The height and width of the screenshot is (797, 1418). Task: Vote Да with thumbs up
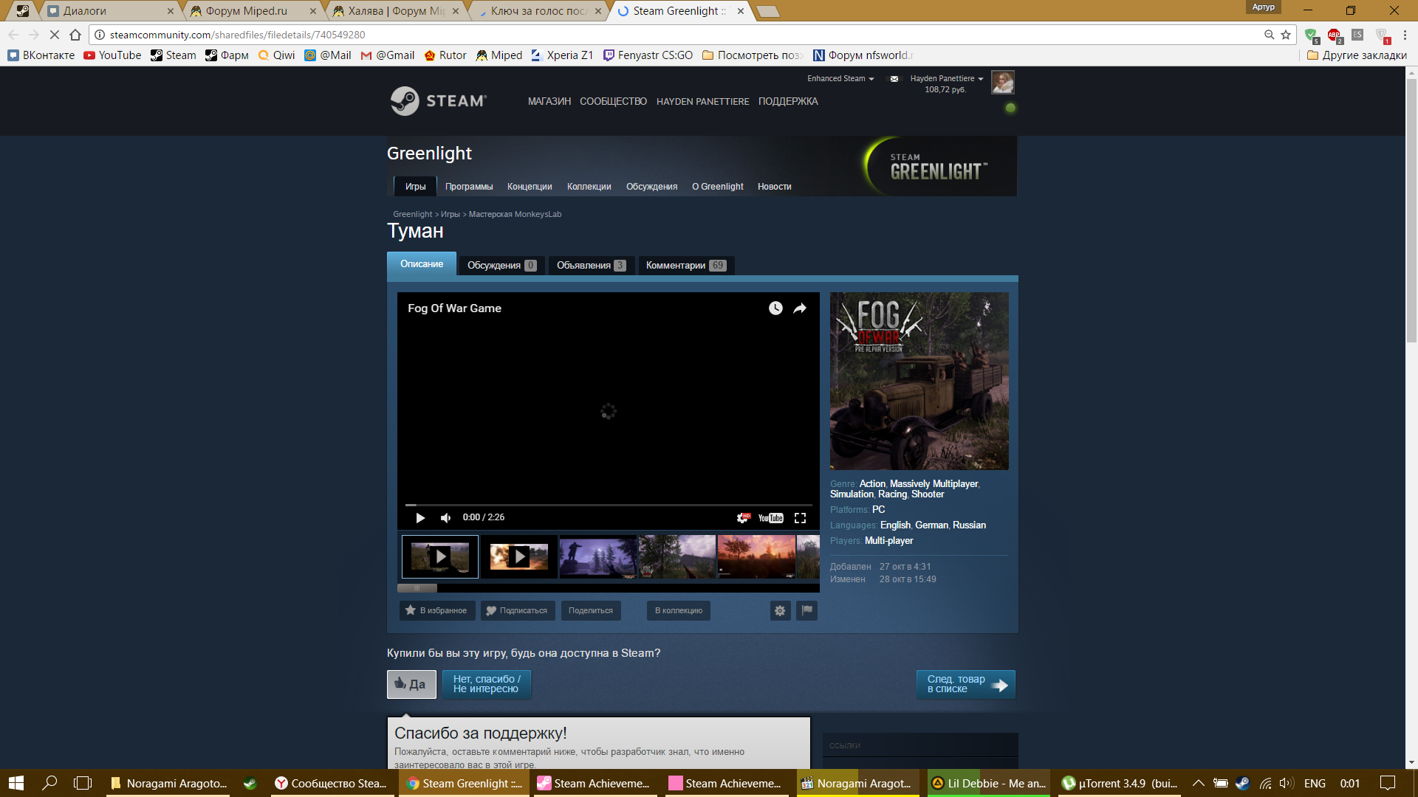(x=412, y=685)
